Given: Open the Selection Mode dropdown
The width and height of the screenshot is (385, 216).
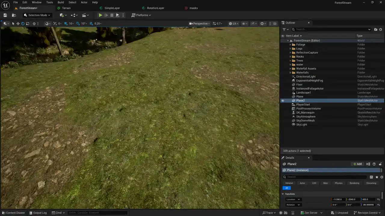Looking at the screenshot, I should 37,15.
